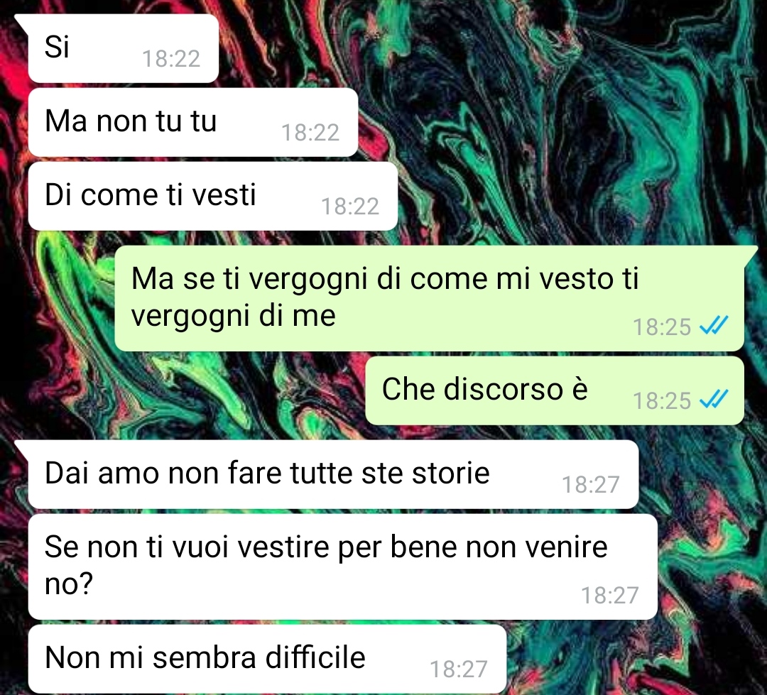Image resolution: width=767 pixels, height=695 pixels.
Task: Tap the chat wallpaper background area
Action: [x=562, y=122]
